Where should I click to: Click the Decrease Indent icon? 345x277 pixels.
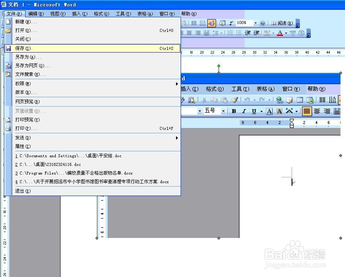coord(248,33)
